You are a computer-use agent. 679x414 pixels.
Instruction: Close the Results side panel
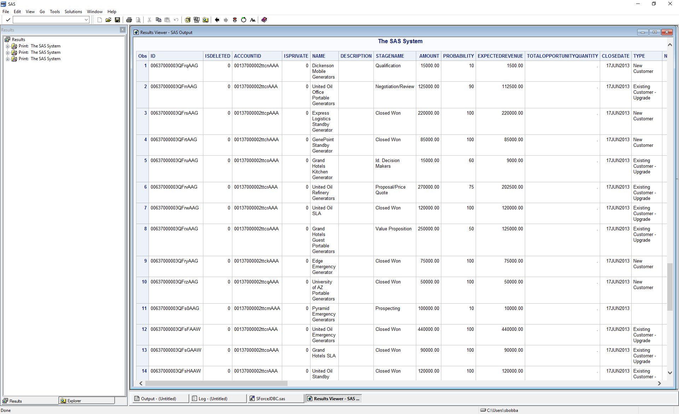(122, 30)
